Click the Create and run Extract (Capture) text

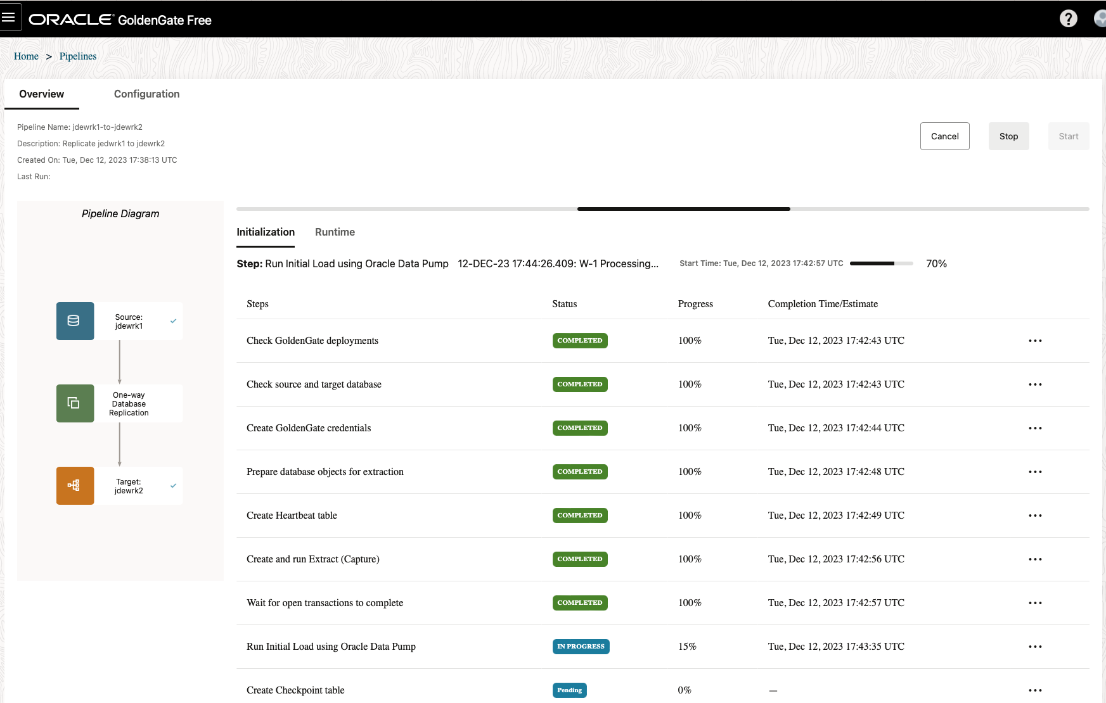313,559
